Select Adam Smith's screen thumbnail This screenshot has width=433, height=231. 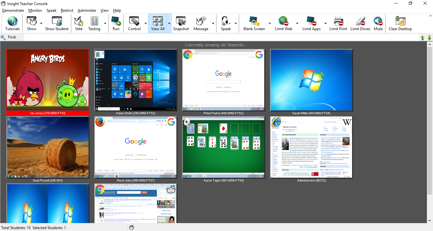point(136,80)
